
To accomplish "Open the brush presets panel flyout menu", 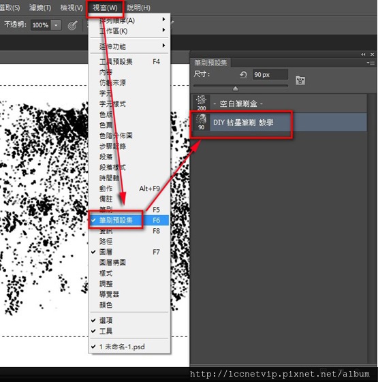I will [371, 63].
